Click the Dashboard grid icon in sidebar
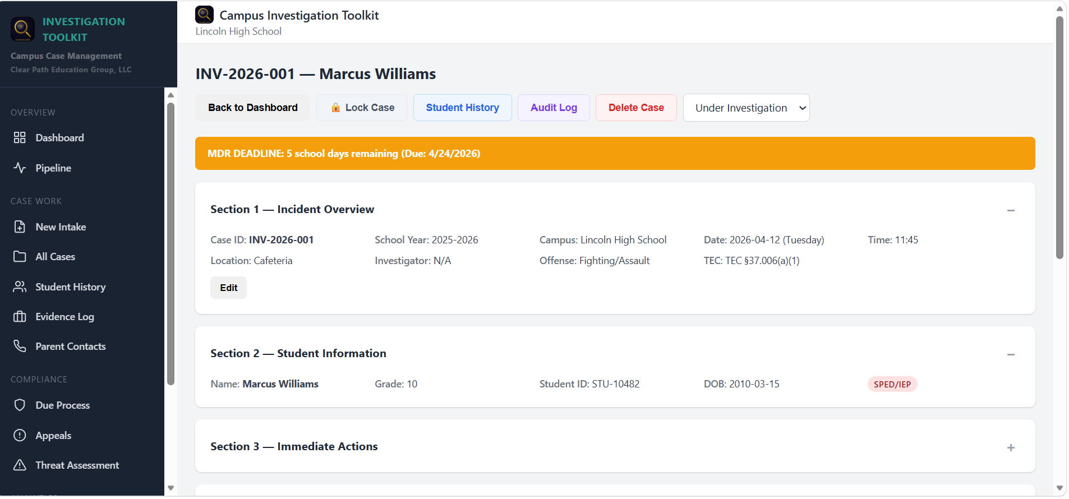The height and width of the screenshot is (499, 1069). click(20, 138)
